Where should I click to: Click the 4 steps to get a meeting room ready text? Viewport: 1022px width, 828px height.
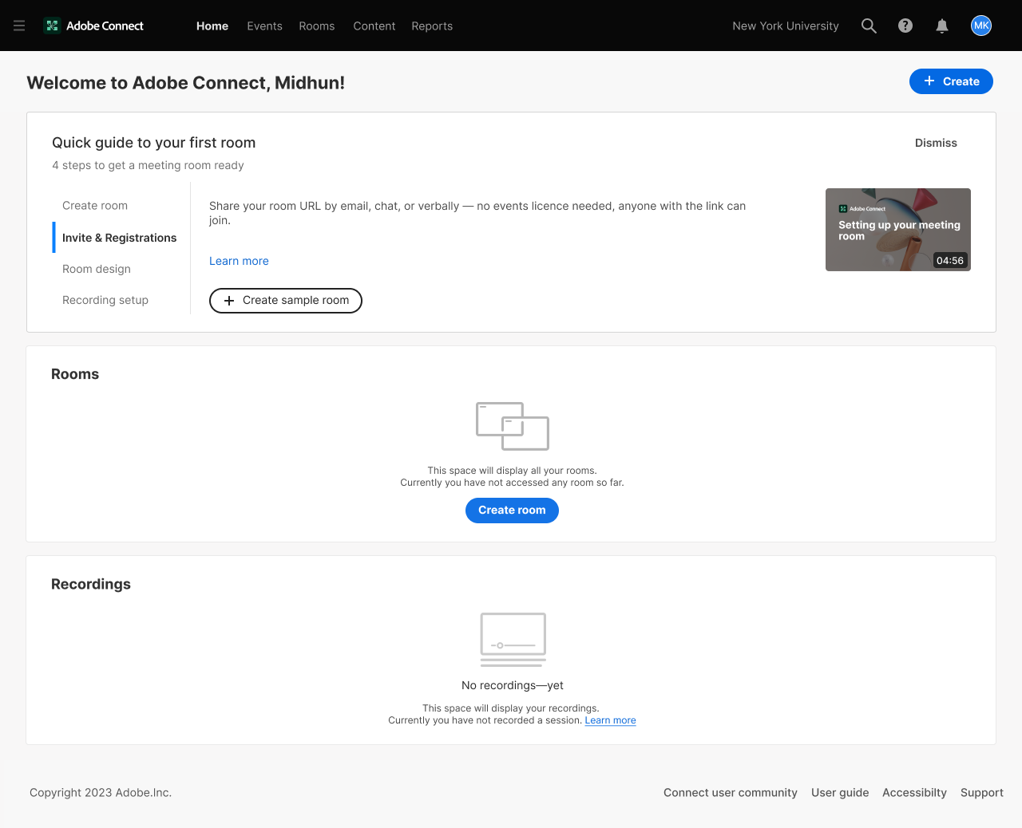coord(148,165)
